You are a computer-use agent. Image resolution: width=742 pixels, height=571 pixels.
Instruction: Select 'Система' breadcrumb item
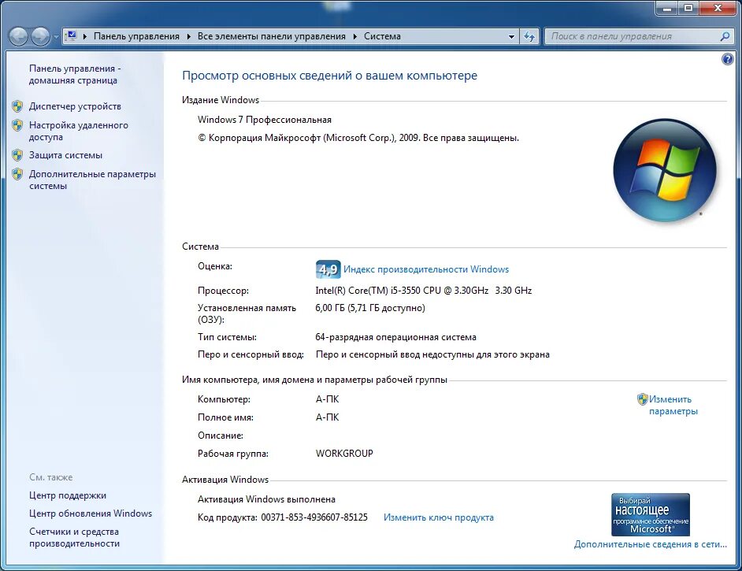(382, 36)
